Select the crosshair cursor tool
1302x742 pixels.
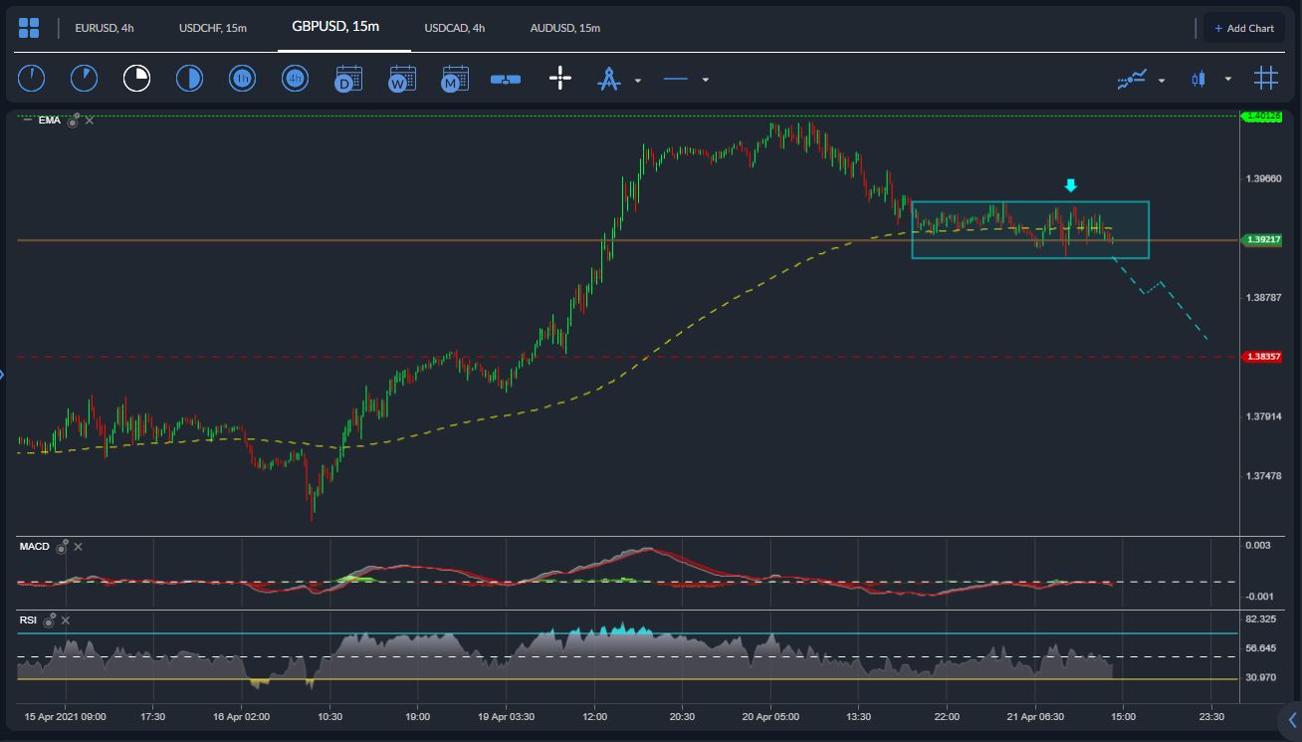560,78
